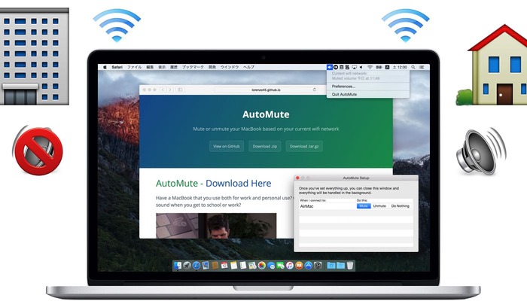Open the clock showing 12:00
This screenshot has height=301, width=527.
[400, 67]
